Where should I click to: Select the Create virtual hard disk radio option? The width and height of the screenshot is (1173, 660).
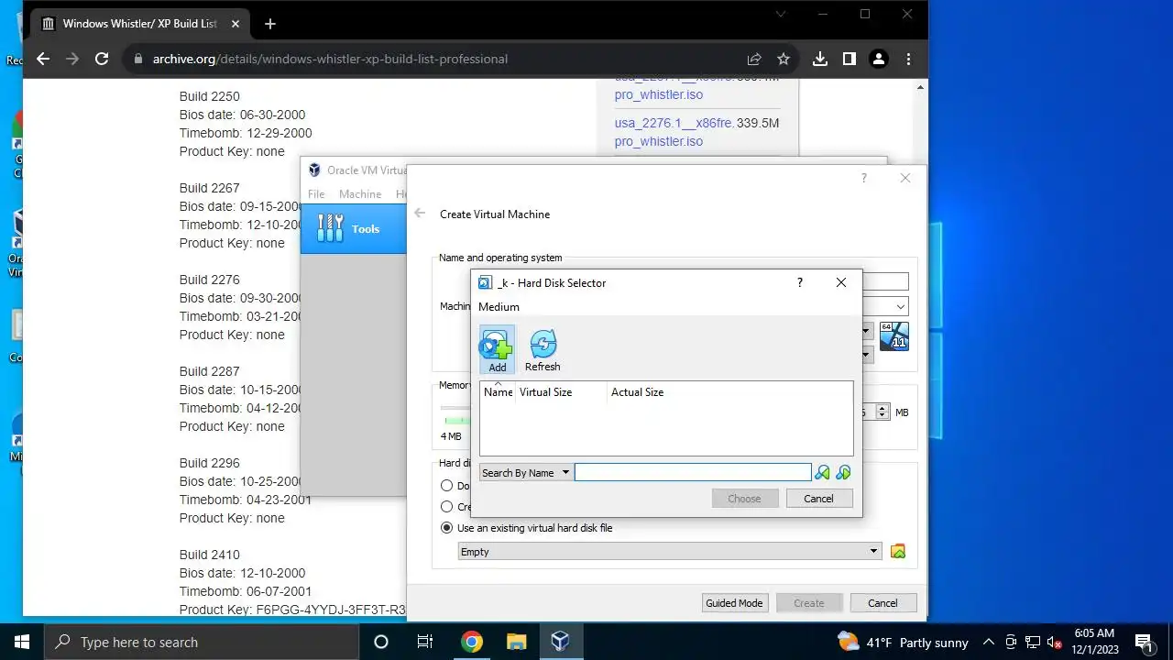pos(447,507)
